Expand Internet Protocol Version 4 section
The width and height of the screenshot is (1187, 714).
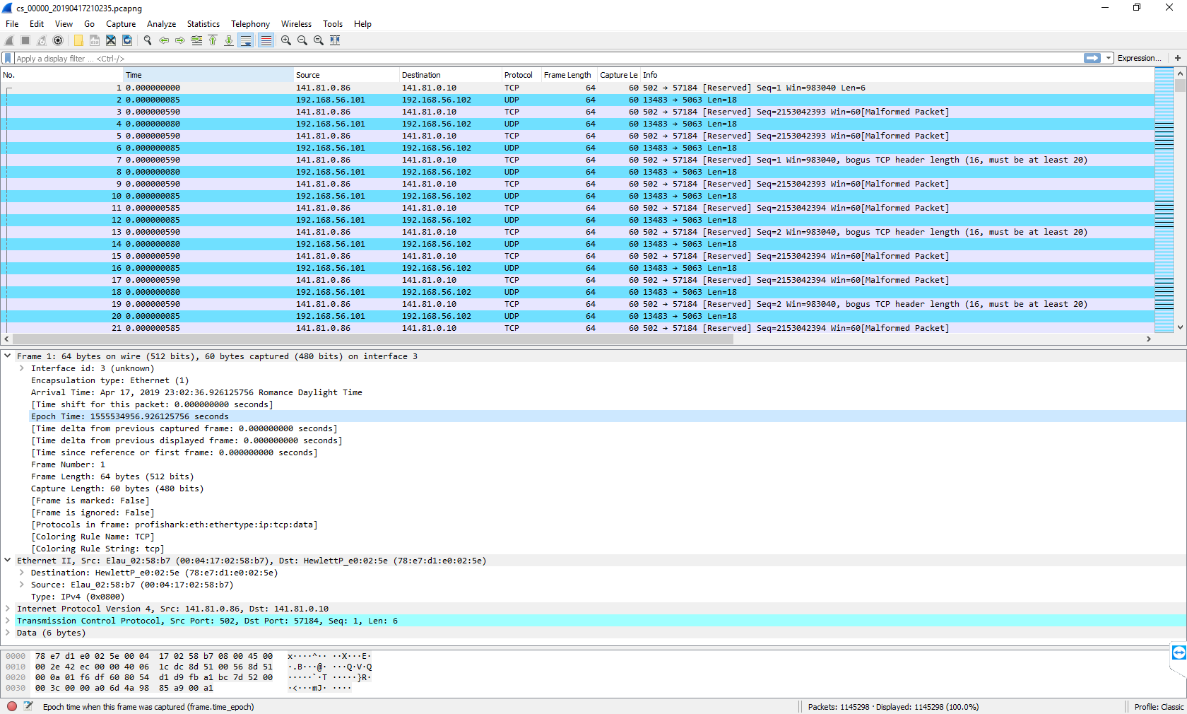click(x=8, y=609)
